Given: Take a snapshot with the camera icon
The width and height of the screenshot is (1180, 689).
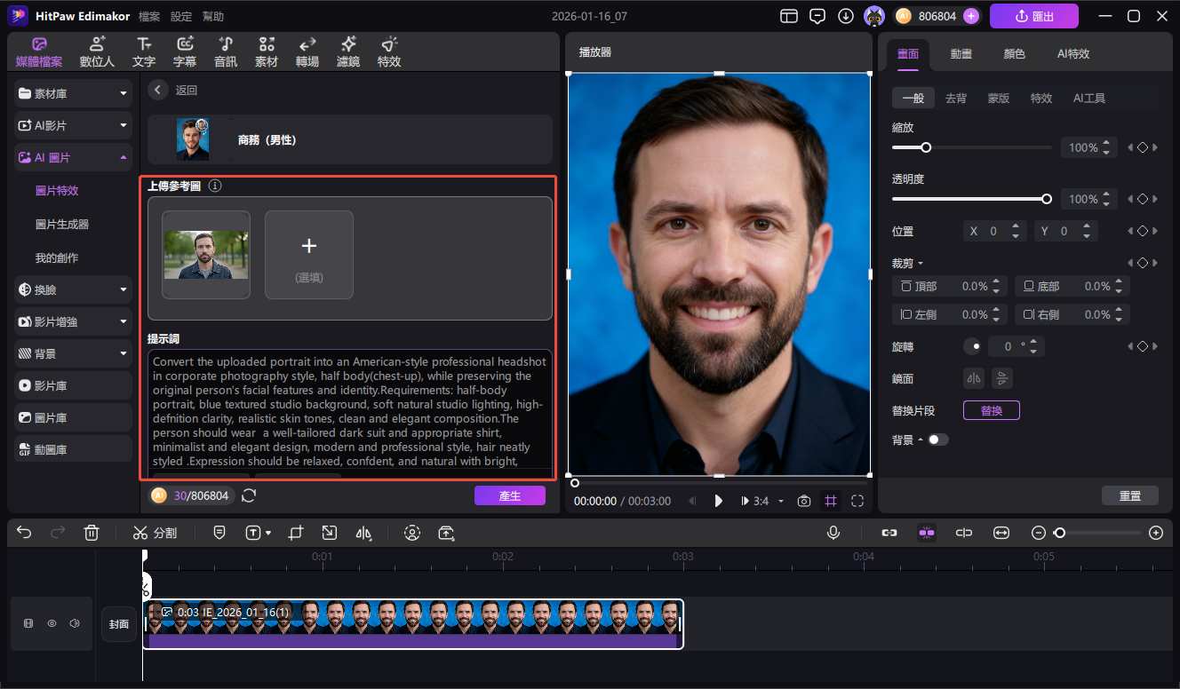Looking at the screenshot, I should click(804, 501).
